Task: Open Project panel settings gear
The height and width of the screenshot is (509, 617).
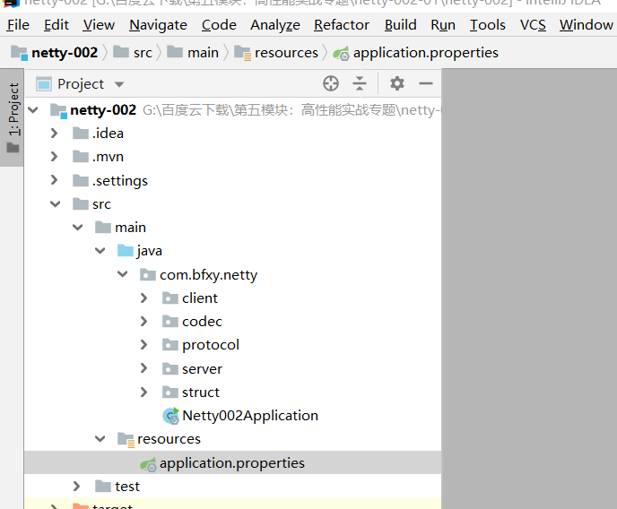Action: [397, 83]
